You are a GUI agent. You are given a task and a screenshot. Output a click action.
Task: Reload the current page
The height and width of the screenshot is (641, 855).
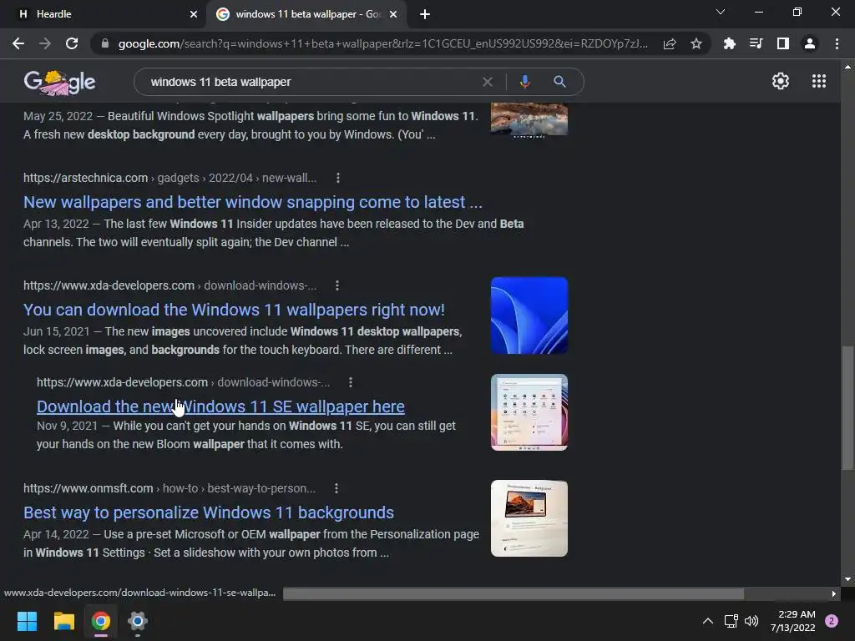pos(72,43)
